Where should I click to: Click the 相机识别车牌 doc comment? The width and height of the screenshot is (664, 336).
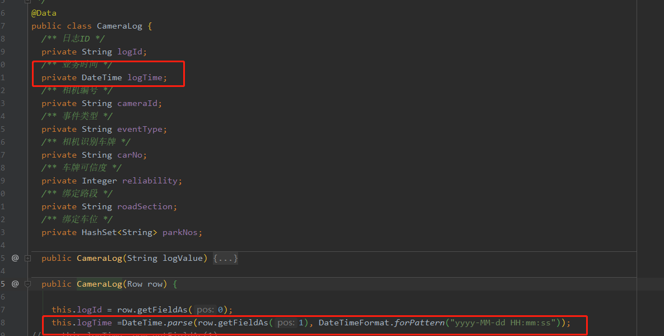[x=86, y=142]
